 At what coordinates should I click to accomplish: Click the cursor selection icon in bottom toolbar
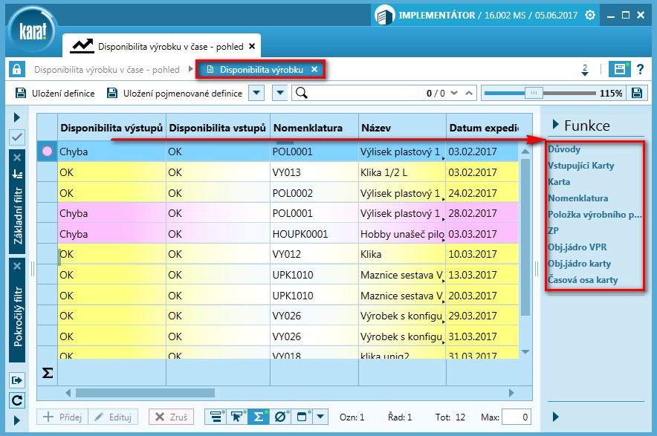tap(238, 417)
